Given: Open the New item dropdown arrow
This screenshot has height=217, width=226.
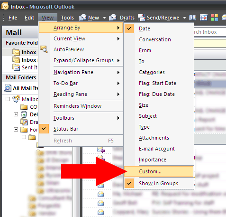Looking at the screenshot, I should [x=104, y=18].
